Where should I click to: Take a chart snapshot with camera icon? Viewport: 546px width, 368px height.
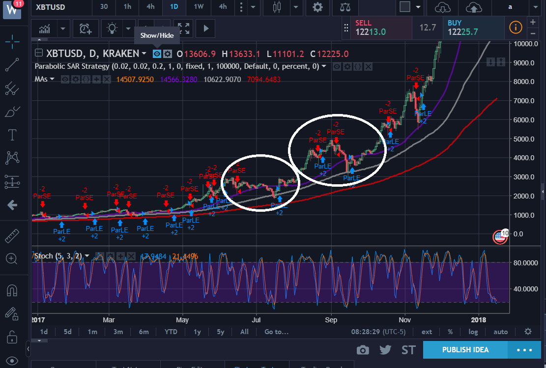363,350
